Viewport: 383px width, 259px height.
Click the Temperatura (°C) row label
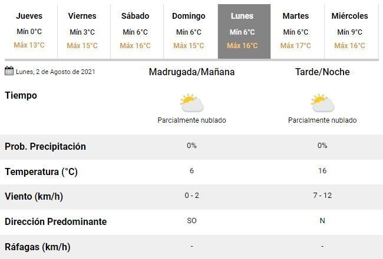click(41, 171)
